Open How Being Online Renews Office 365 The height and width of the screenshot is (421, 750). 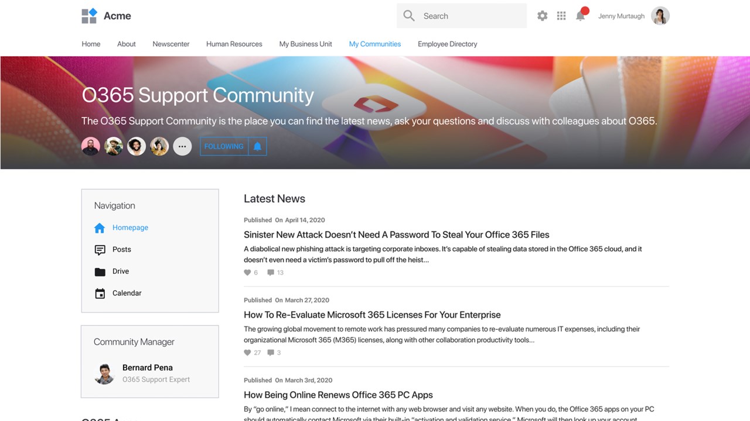point(338,395)
